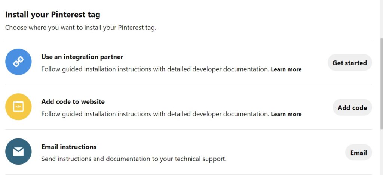
Task: Select the 'Use an integration partner' heading
Action: pos(82,57)
